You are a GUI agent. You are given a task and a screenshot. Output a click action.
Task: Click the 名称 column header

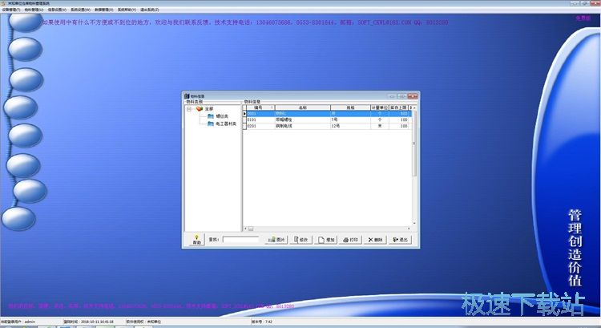302,107
